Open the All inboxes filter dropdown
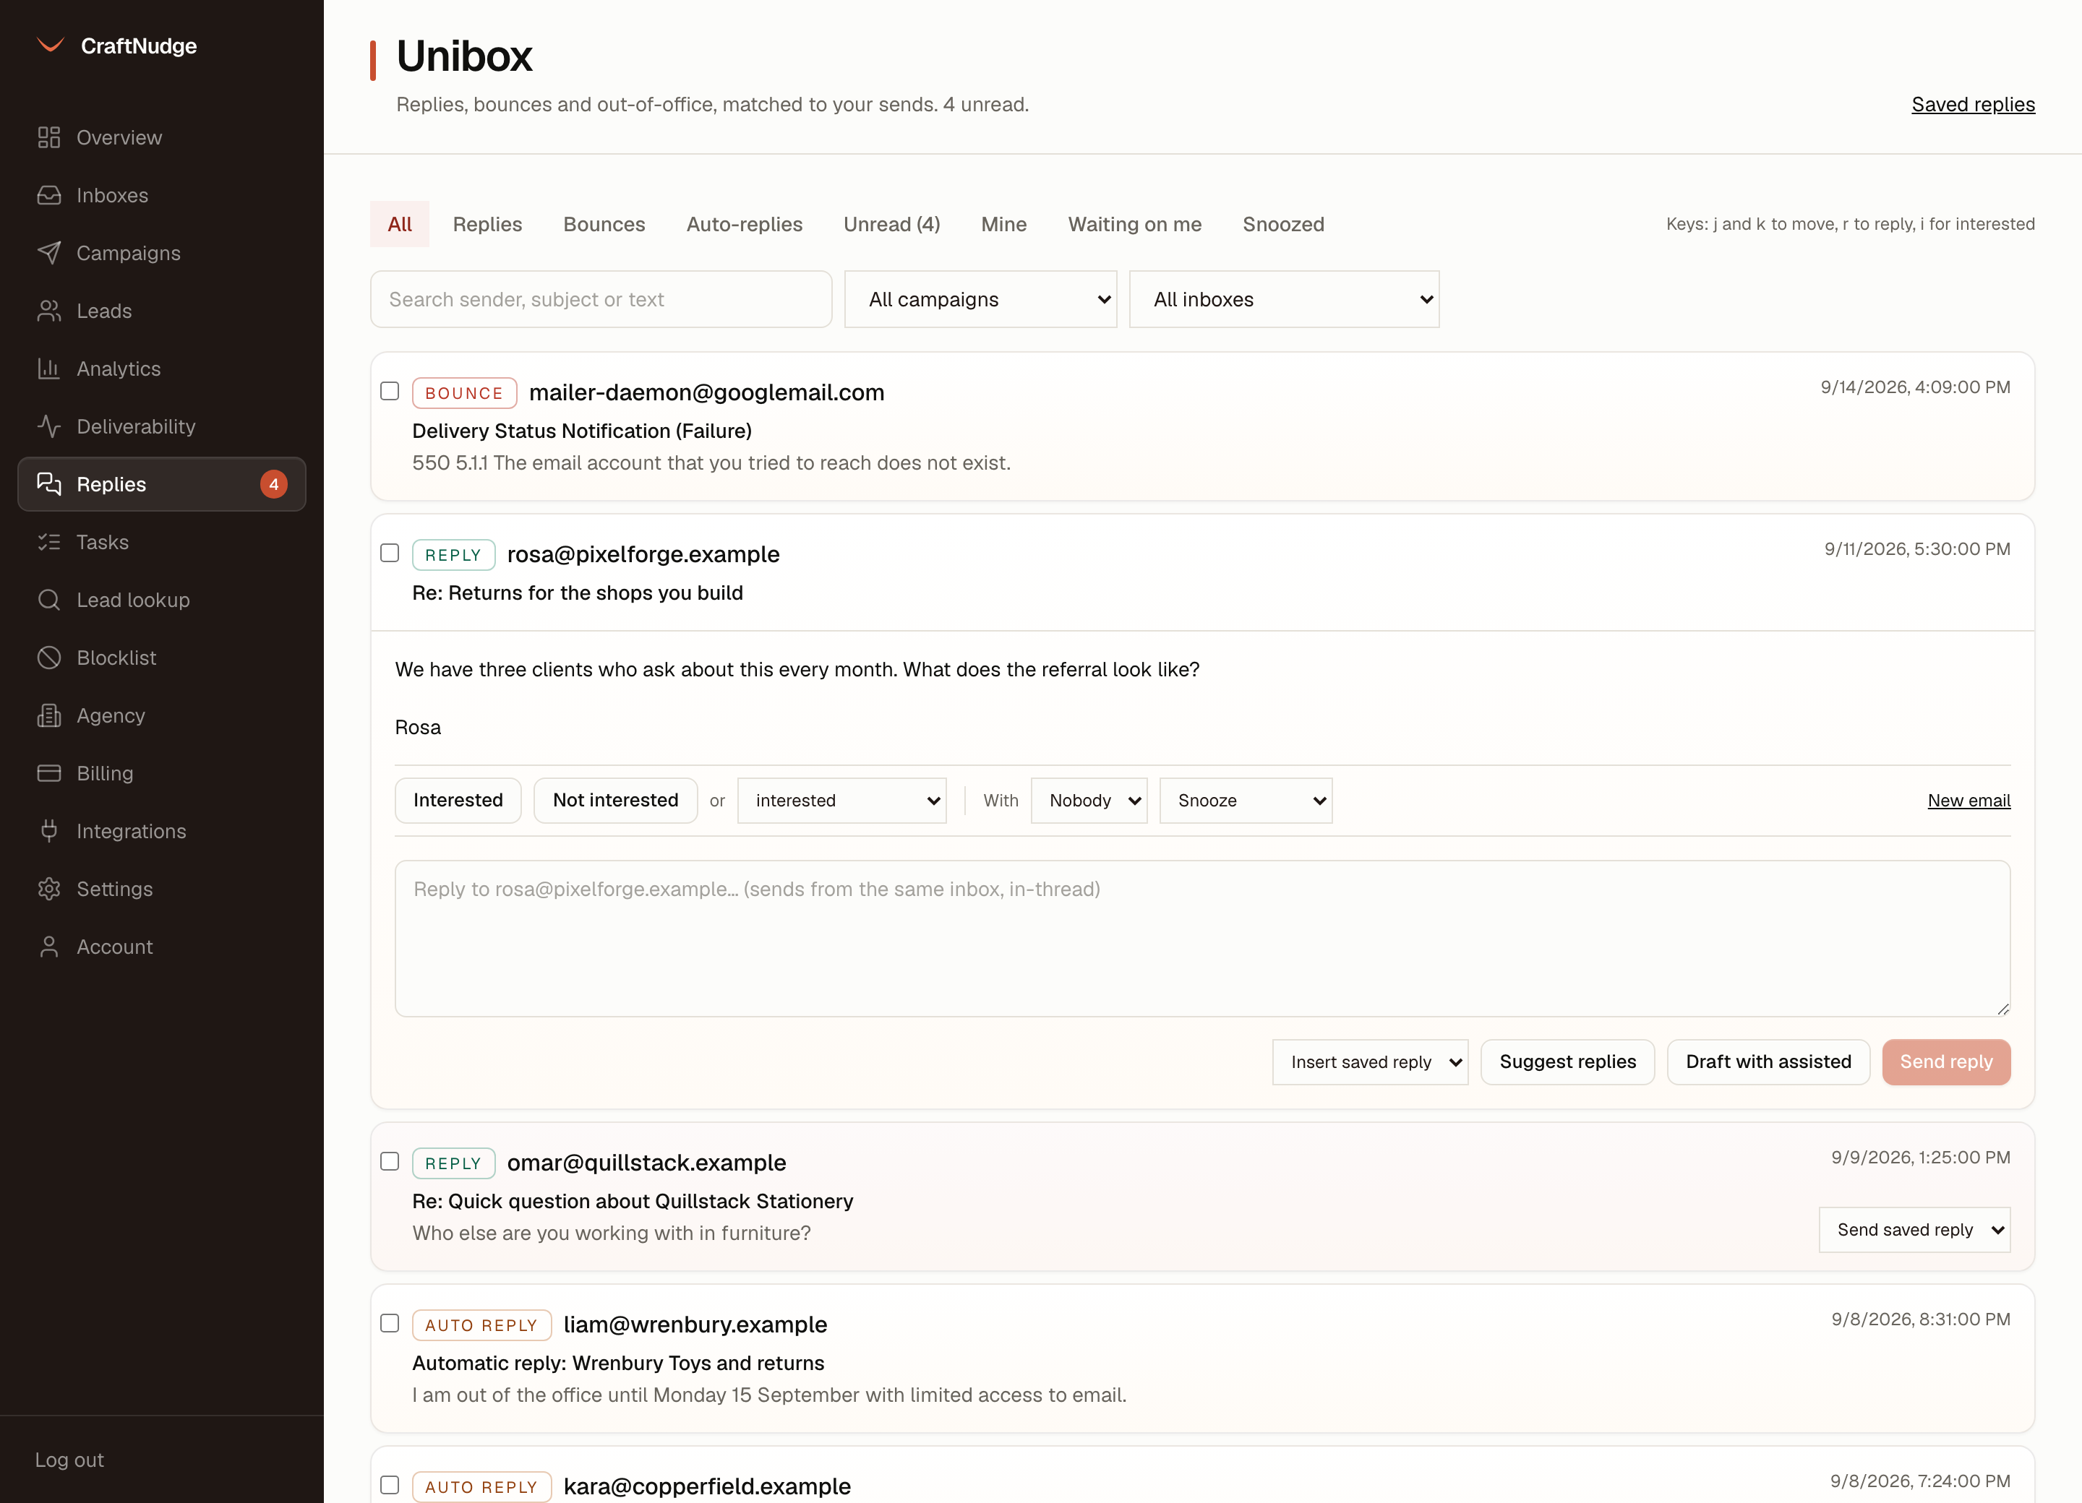 click(x=1283, y=299)
